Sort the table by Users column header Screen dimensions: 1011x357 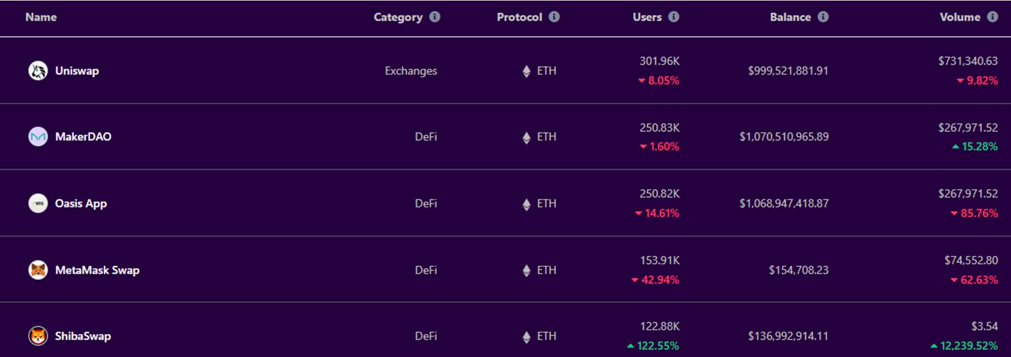[647, 17]
